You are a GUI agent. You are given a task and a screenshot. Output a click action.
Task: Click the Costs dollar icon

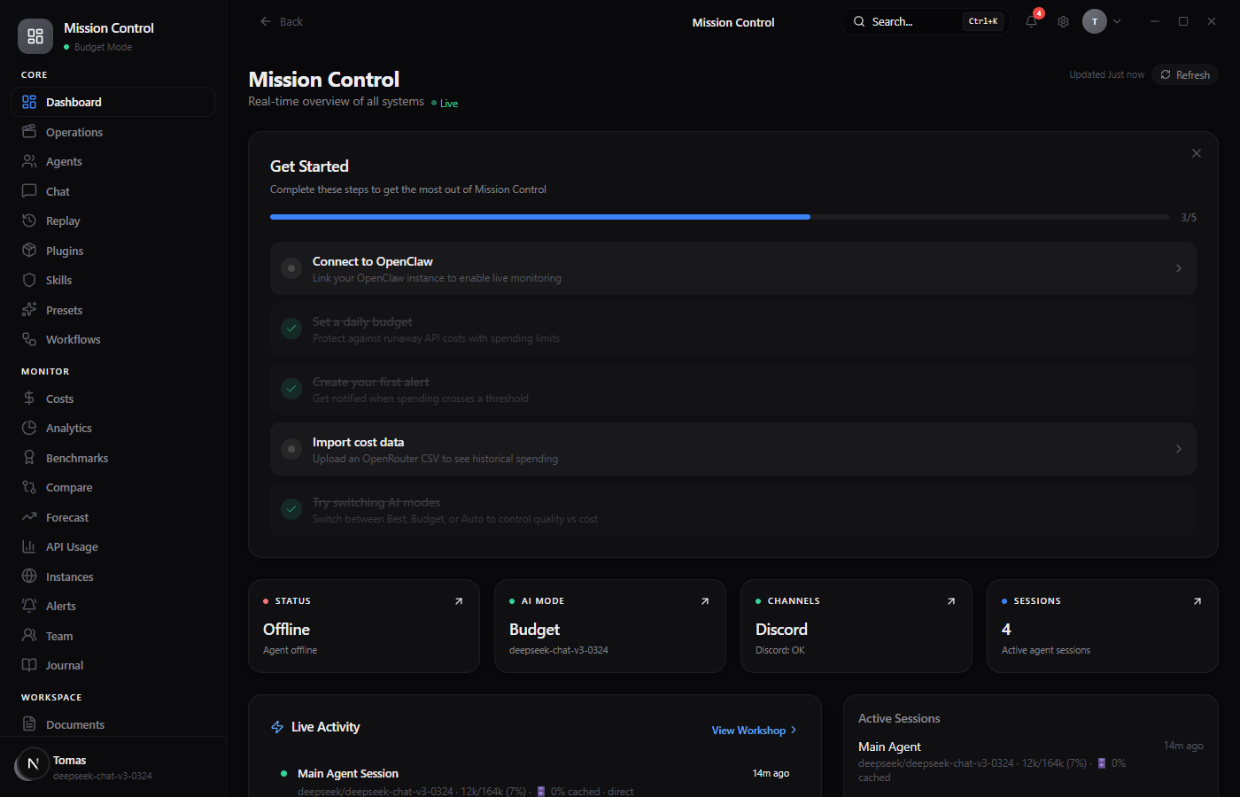tap(29, 398)
